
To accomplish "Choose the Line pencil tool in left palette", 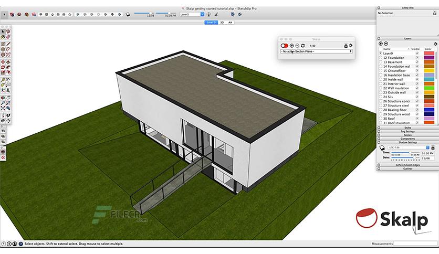I will click(x=8, y=44).
